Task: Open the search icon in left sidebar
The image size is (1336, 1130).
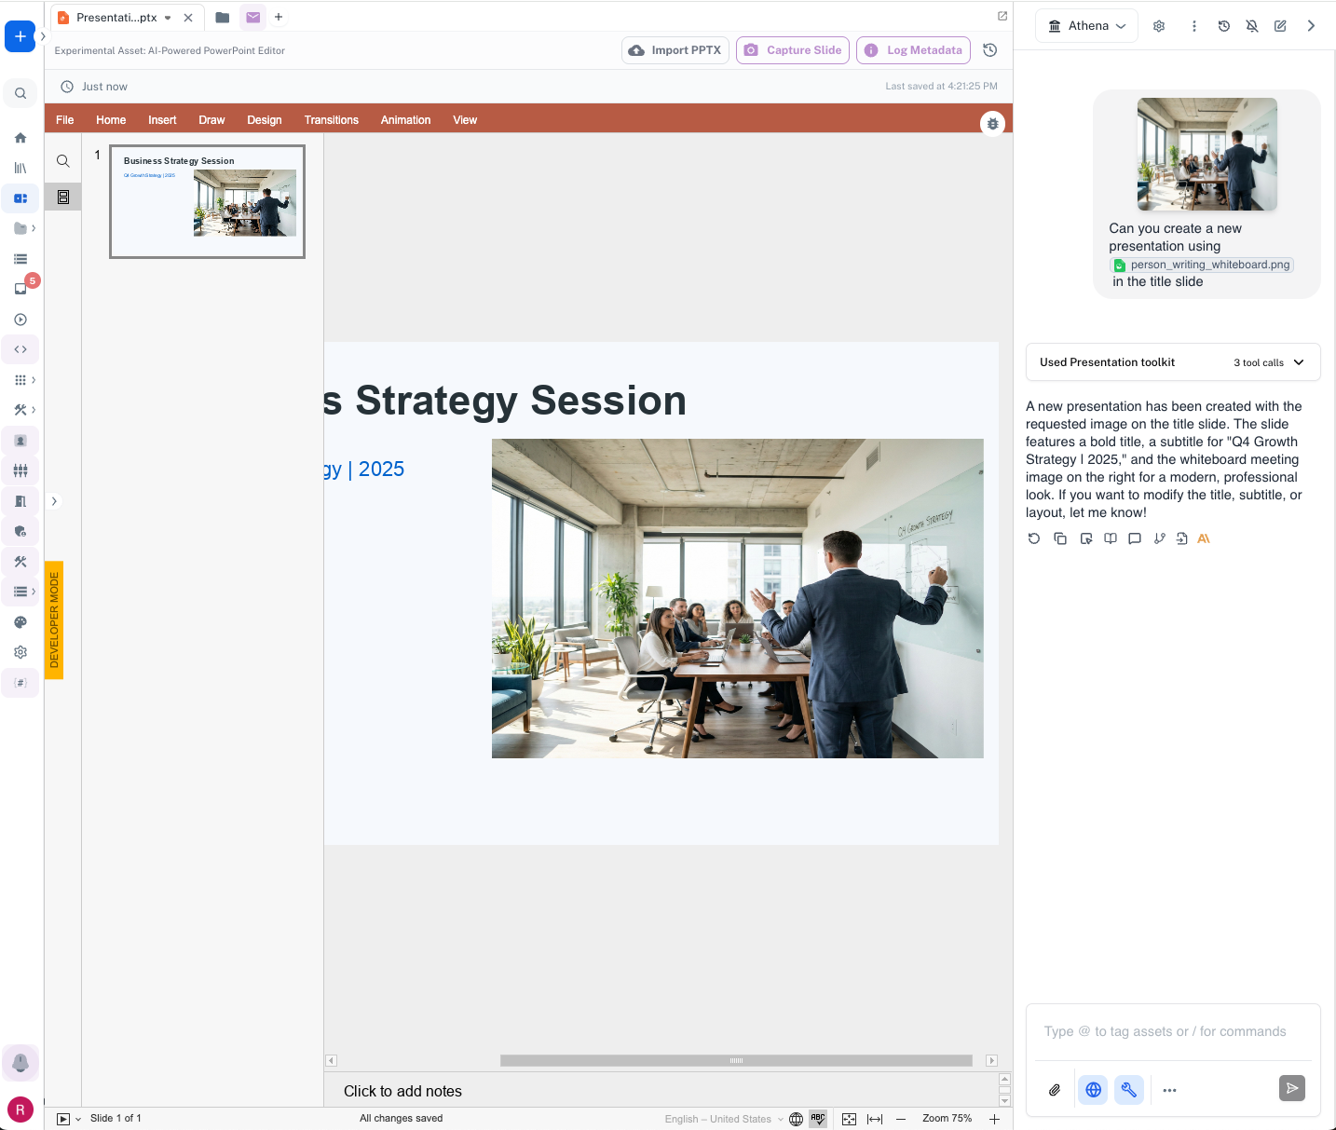Action: coord(20,93)
